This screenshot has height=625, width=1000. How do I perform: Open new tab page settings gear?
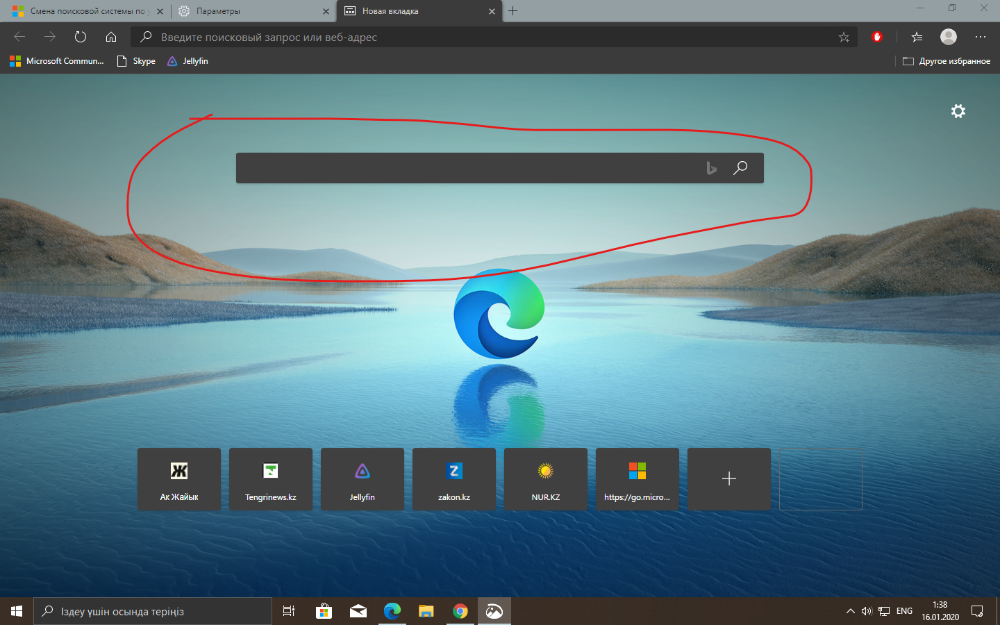point(958,111)
